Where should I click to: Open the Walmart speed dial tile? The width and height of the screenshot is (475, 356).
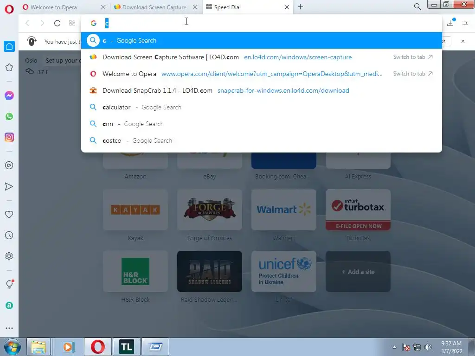[284, 210]
